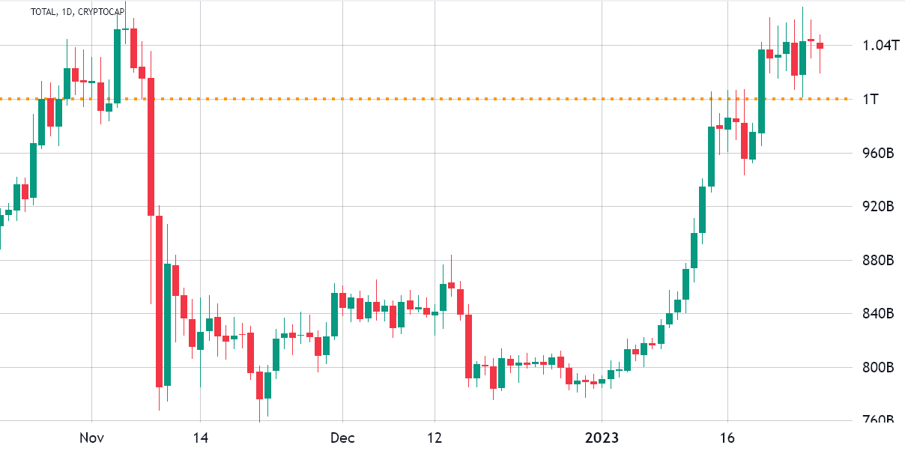Select the Dec label on the time axis

pos(342,437)
